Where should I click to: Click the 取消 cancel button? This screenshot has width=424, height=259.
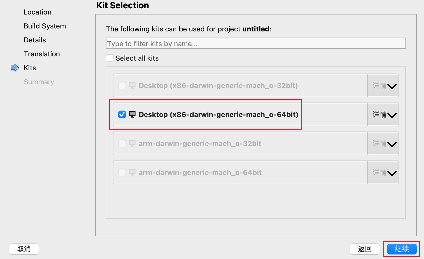[24, 249]
